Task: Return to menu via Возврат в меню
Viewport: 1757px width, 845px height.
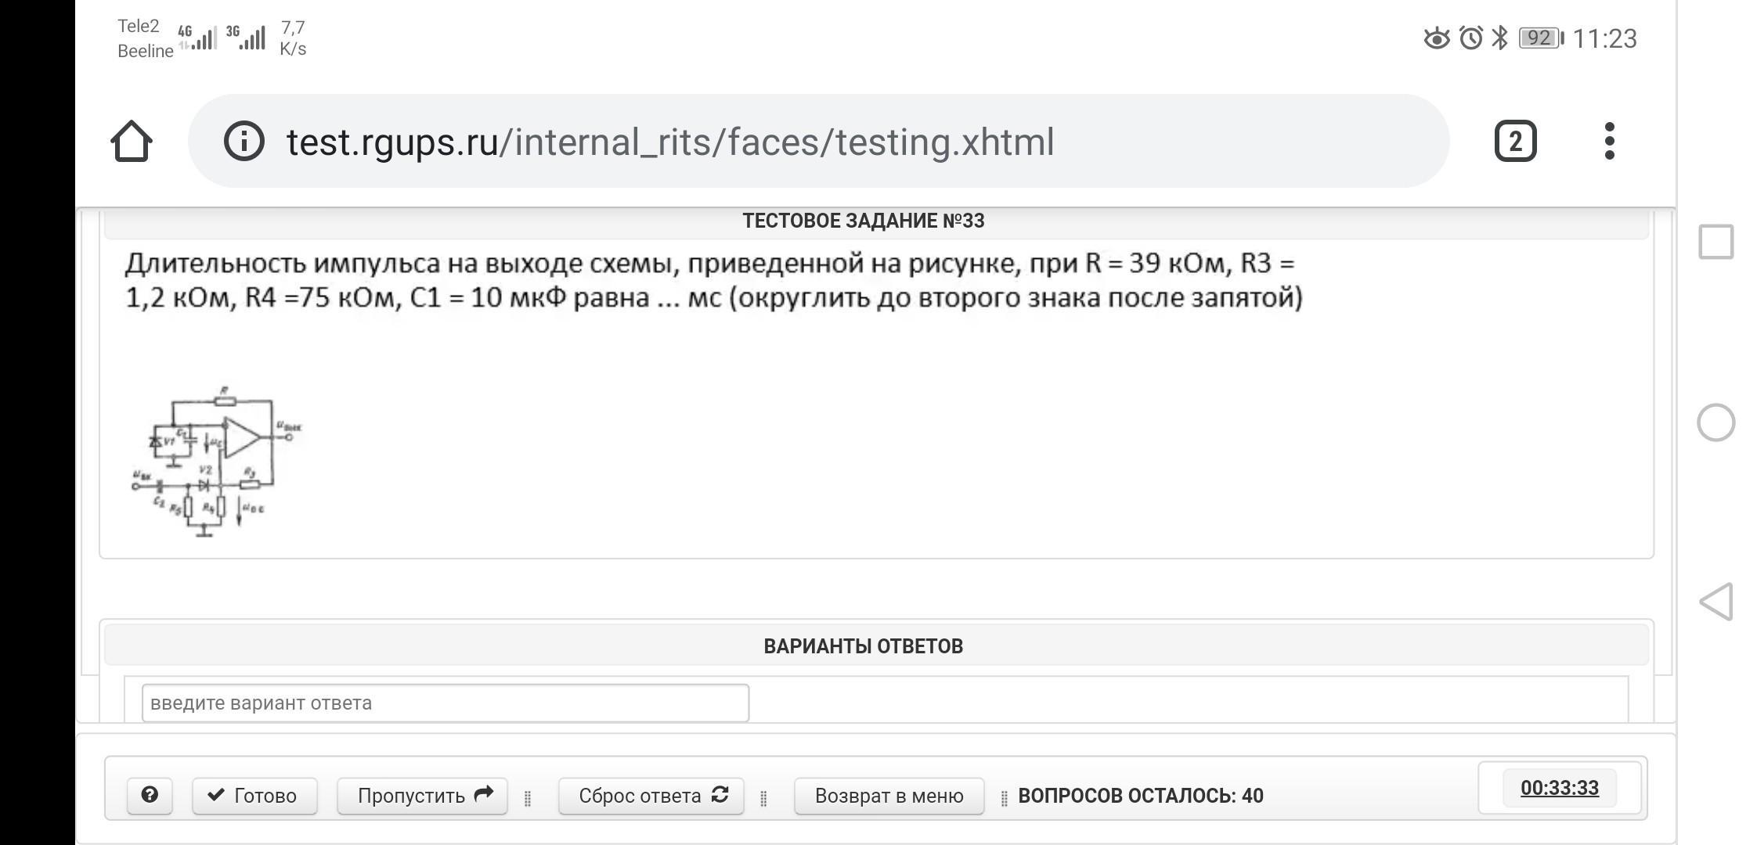Action: 889,796
